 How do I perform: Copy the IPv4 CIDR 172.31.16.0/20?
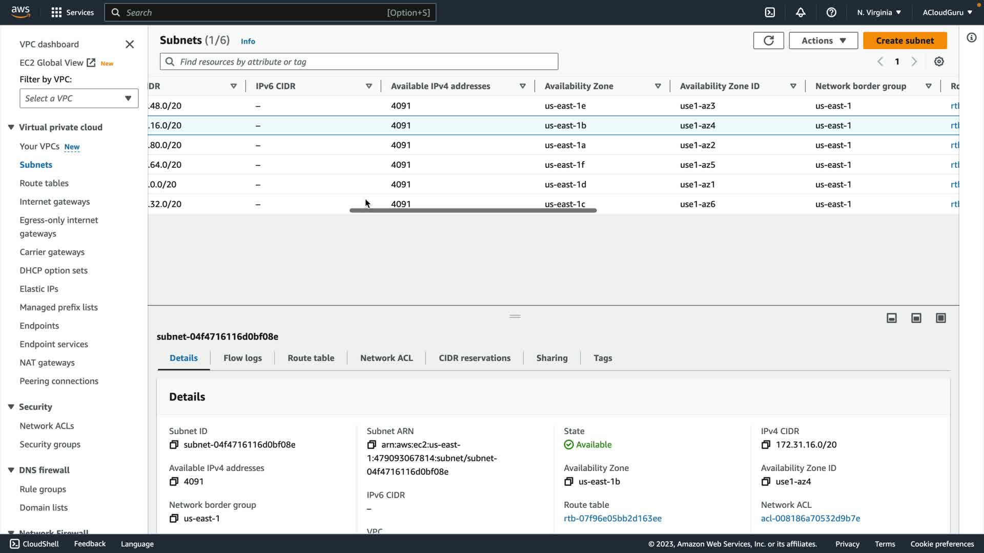click(x=766, y=444)
